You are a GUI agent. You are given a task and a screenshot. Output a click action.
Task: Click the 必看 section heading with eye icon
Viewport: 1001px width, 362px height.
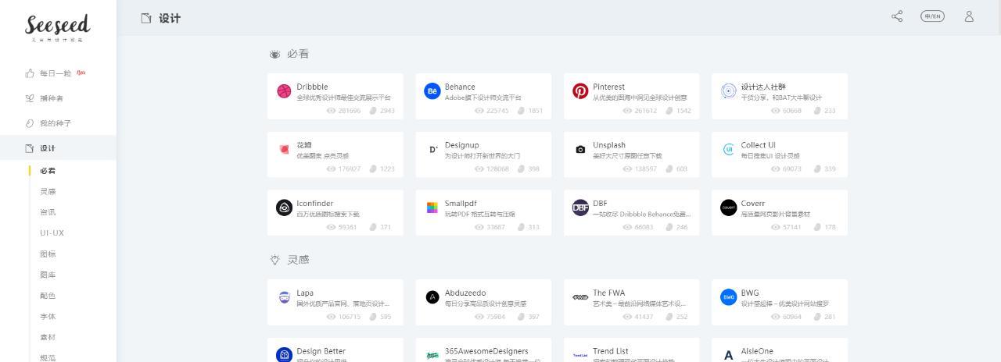tap(289, 54)
